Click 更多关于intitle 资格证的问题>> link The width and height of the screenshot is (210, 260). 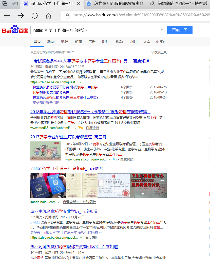66,233
